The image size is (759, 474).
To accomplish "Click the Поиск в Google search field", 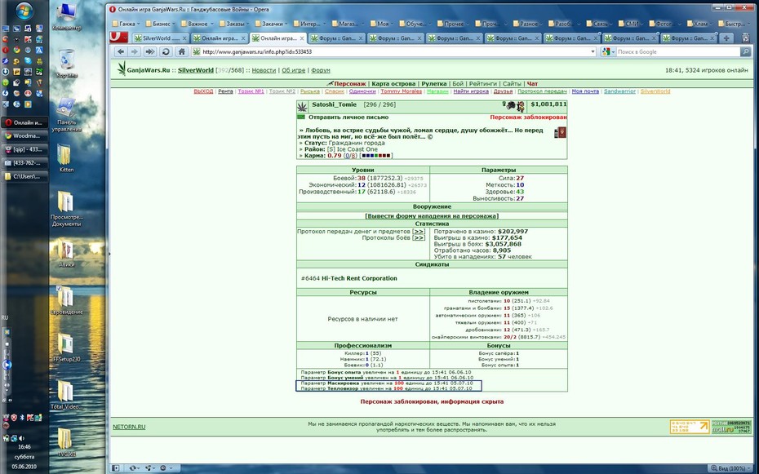I will (677, 51).
